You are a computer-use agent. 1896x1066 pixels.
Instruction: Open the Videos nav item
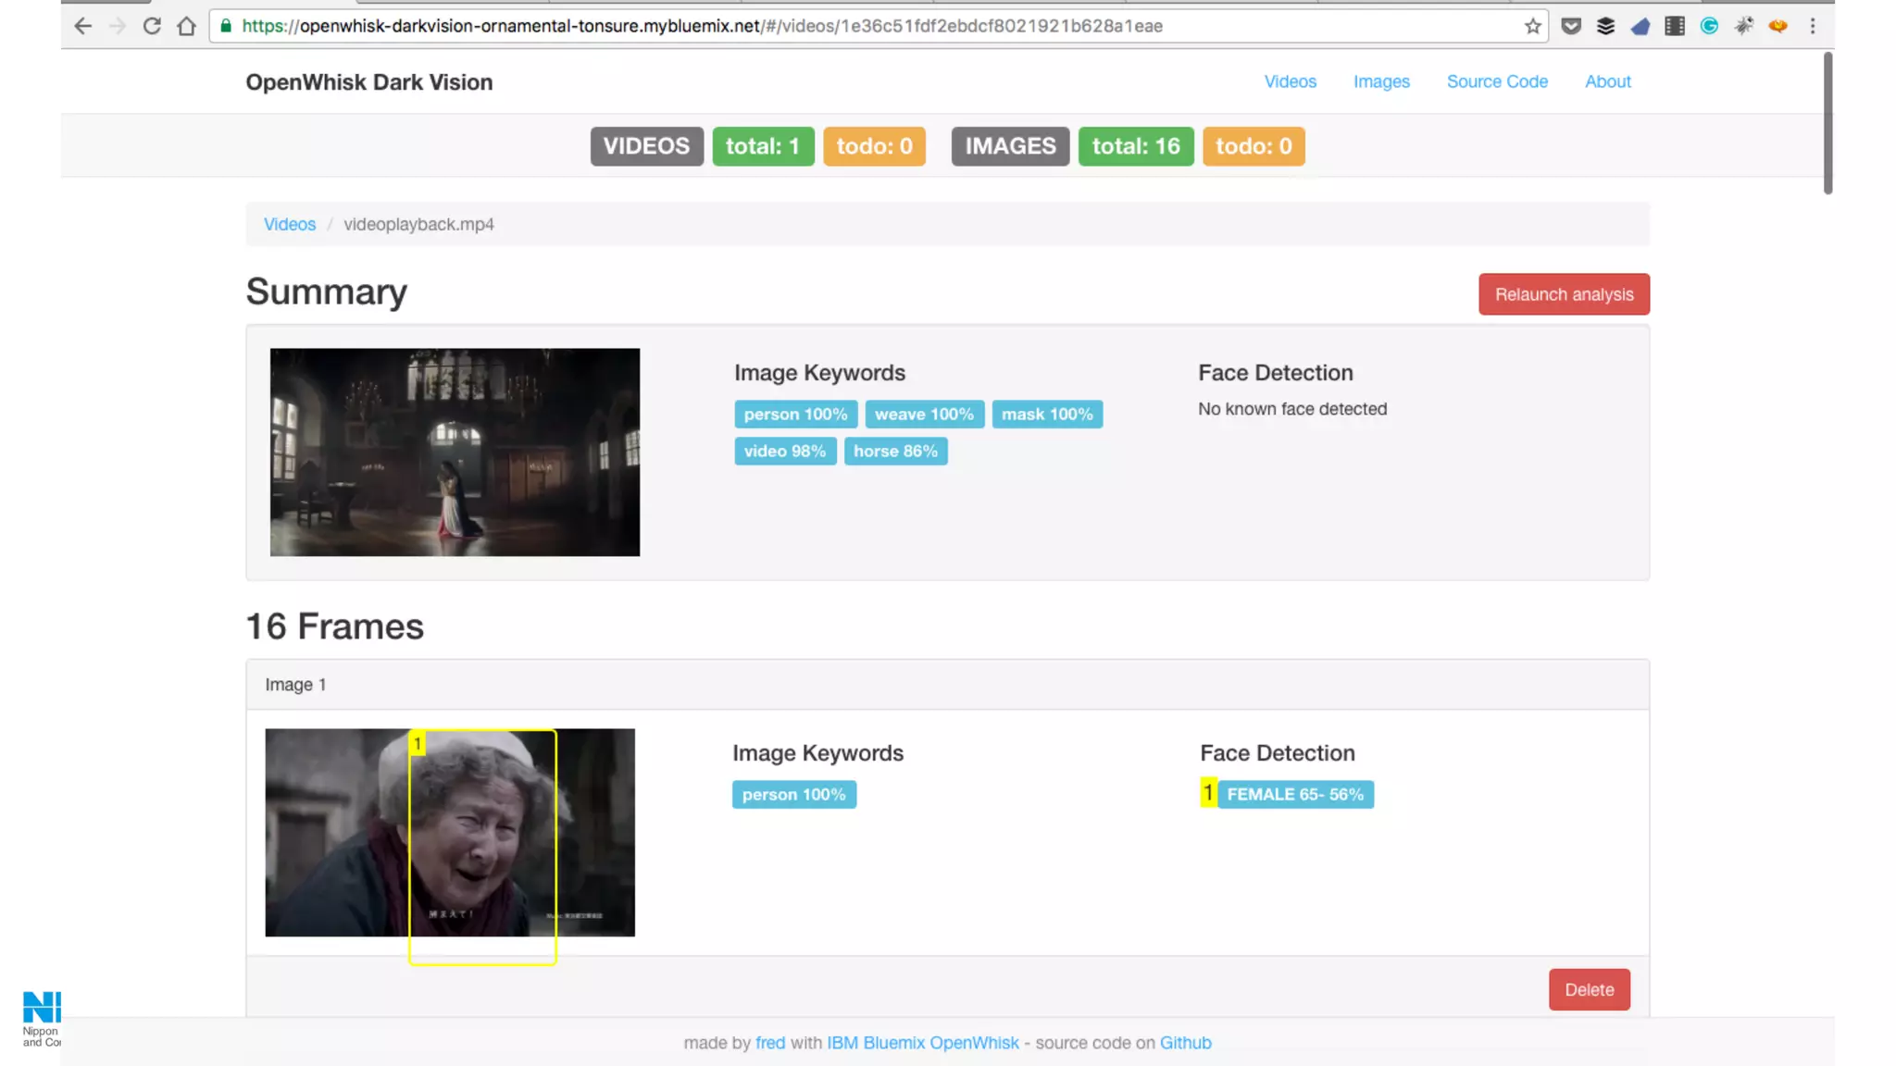[1290, 81]
